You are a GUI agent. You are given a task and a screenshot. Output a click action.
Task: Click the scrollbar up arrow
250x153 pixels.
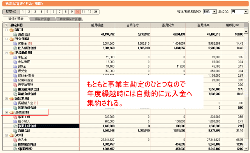pyautogui.click(x=246, y=31)
